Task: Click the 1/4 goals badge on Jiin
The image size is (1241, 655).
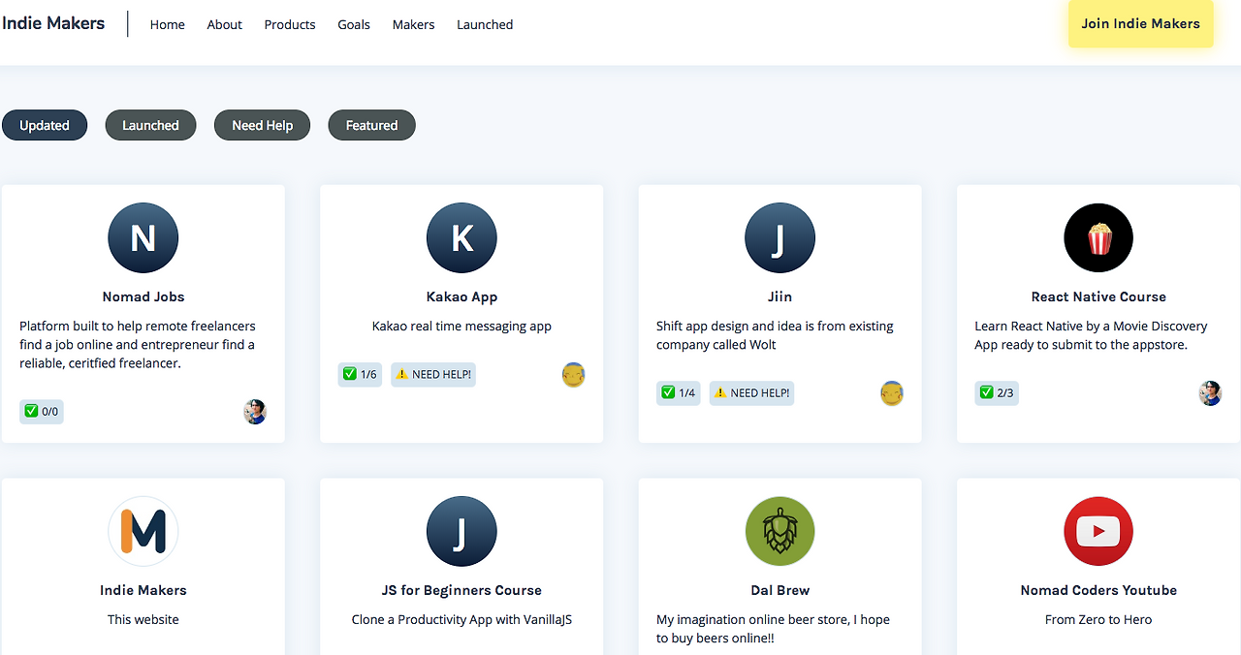Action: click(679, 393)
